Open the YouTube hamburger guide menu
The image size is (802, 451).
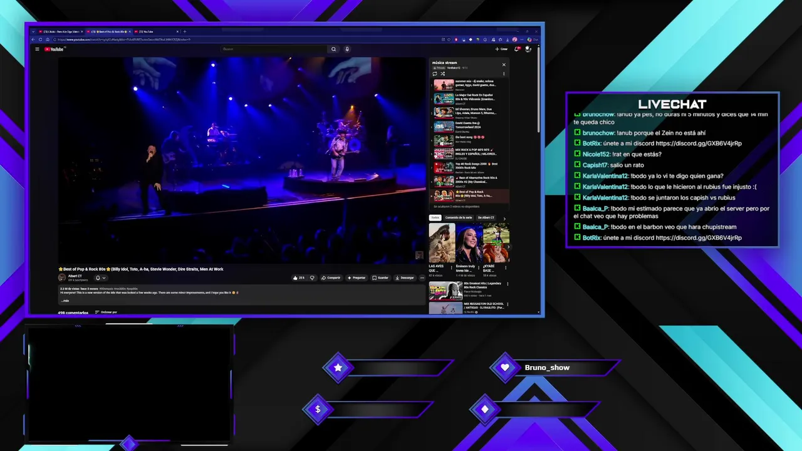(37, 49)
